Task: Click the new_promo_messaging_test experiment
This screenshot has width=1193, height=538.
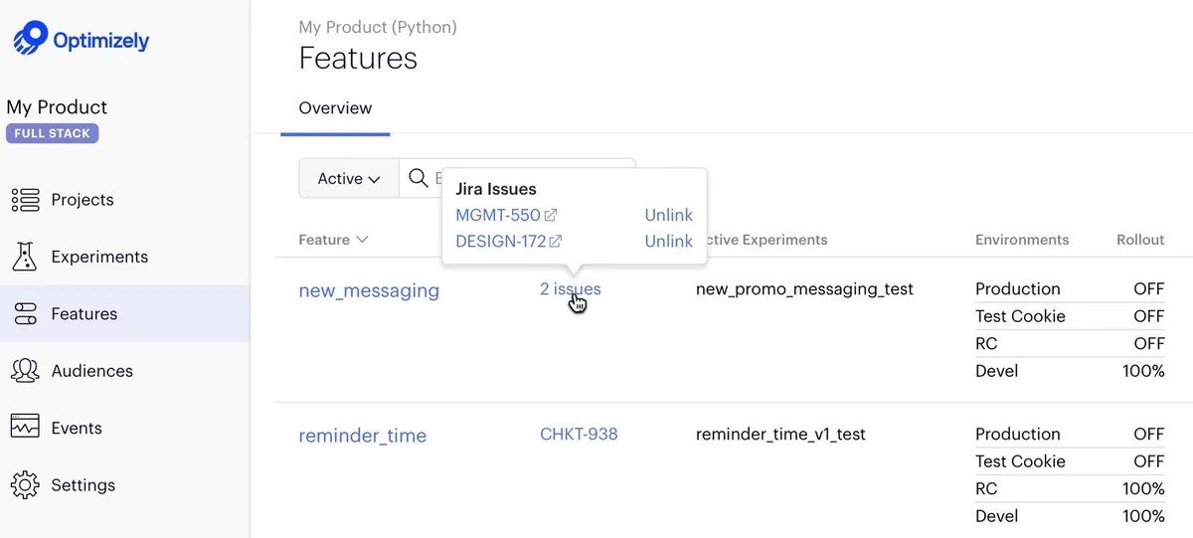Action: [804, 289]
